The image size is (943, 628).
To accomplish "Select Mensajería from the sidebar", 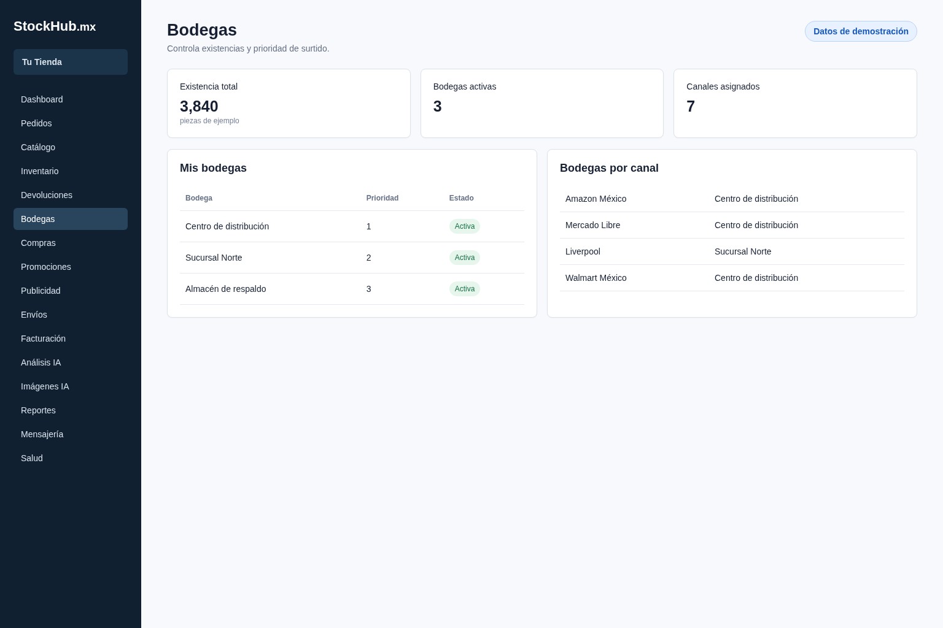I will pyautogui.click(x=71, y=434).
